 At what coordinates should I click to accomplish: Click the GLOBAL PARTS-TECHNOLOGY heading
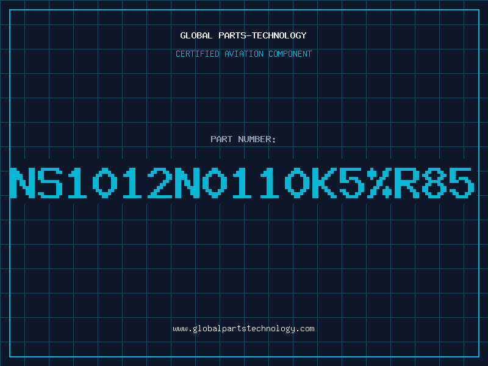pos(243,35)
